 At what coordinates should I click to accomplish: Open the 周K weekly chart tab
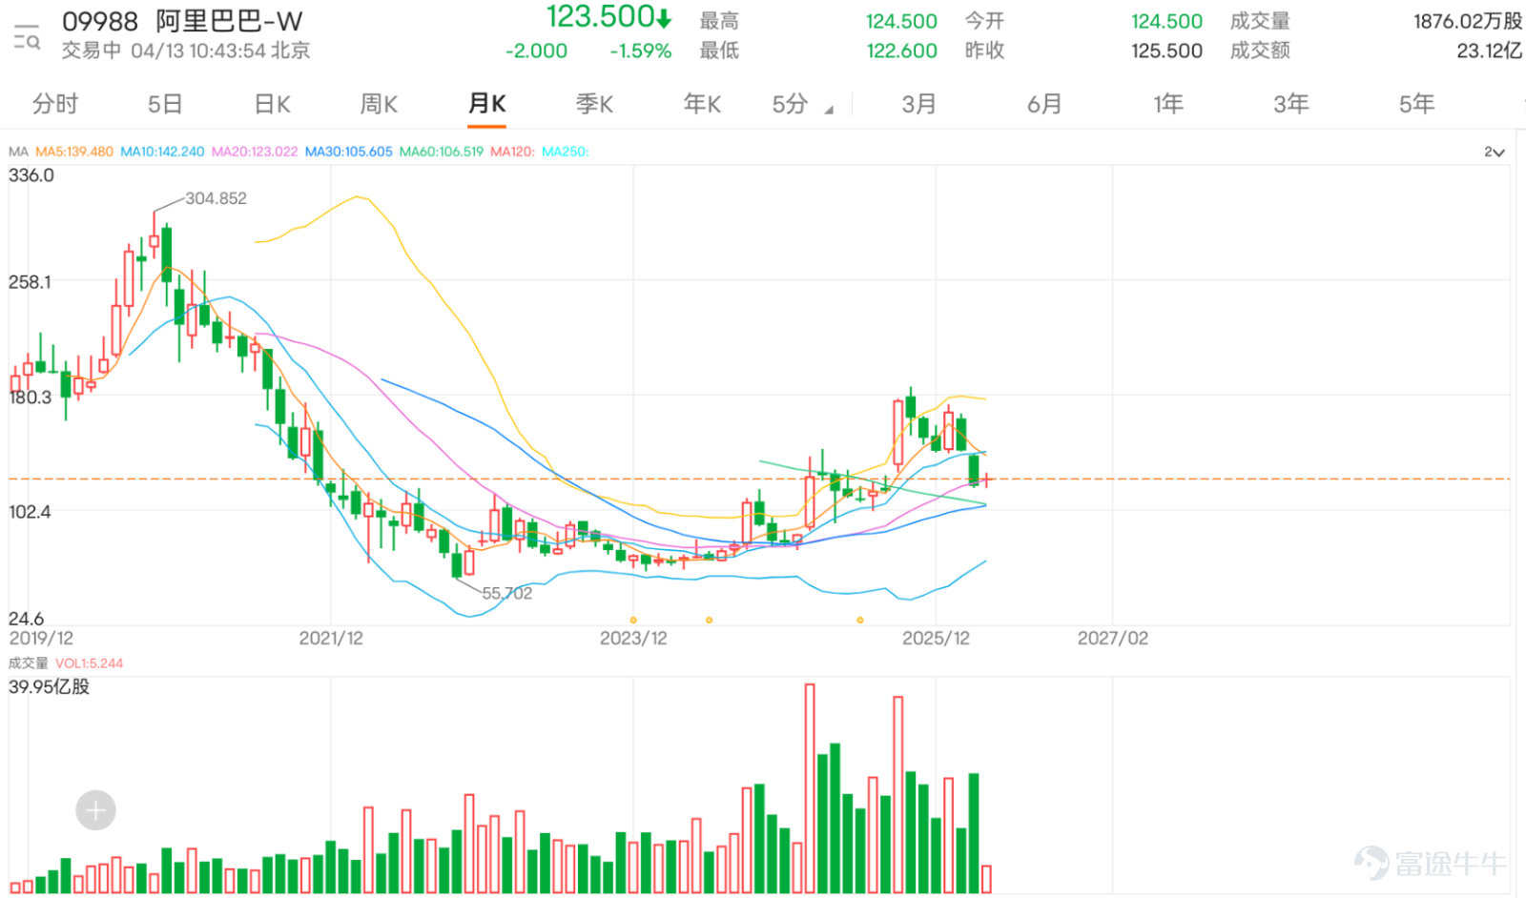pos(379,104)
